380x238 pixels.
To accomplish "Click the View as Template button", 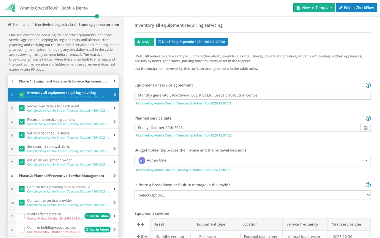I will coord(314,8).
